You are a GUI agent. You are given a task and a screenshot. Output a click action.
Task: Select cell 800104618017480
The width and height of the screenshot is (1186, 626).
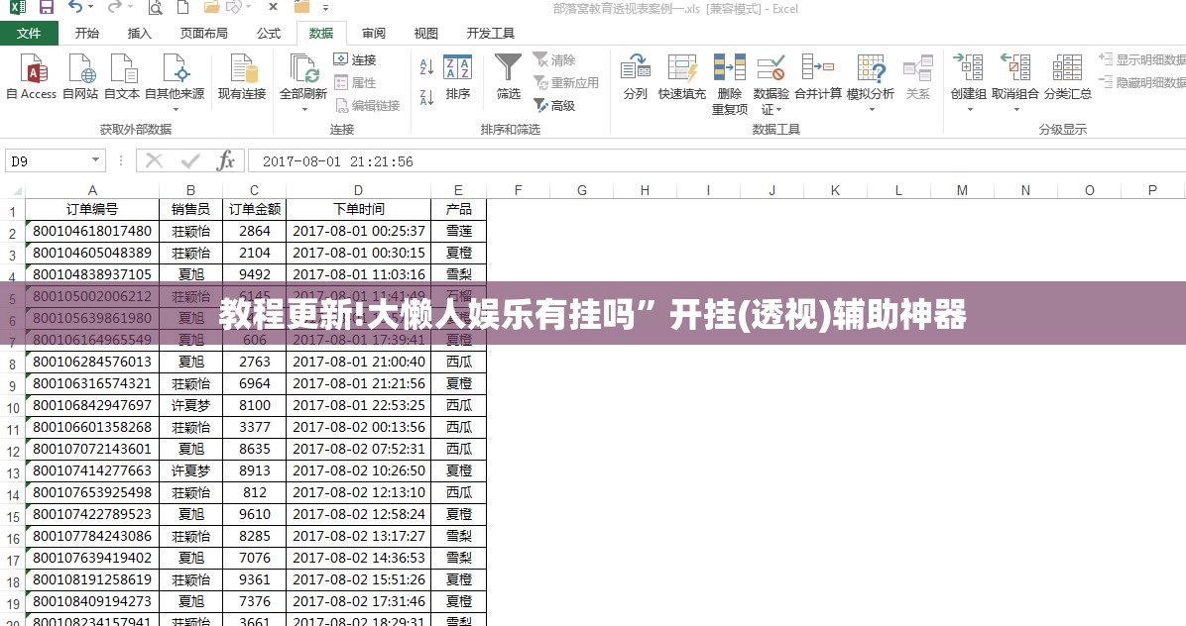[x=92, y=231]
